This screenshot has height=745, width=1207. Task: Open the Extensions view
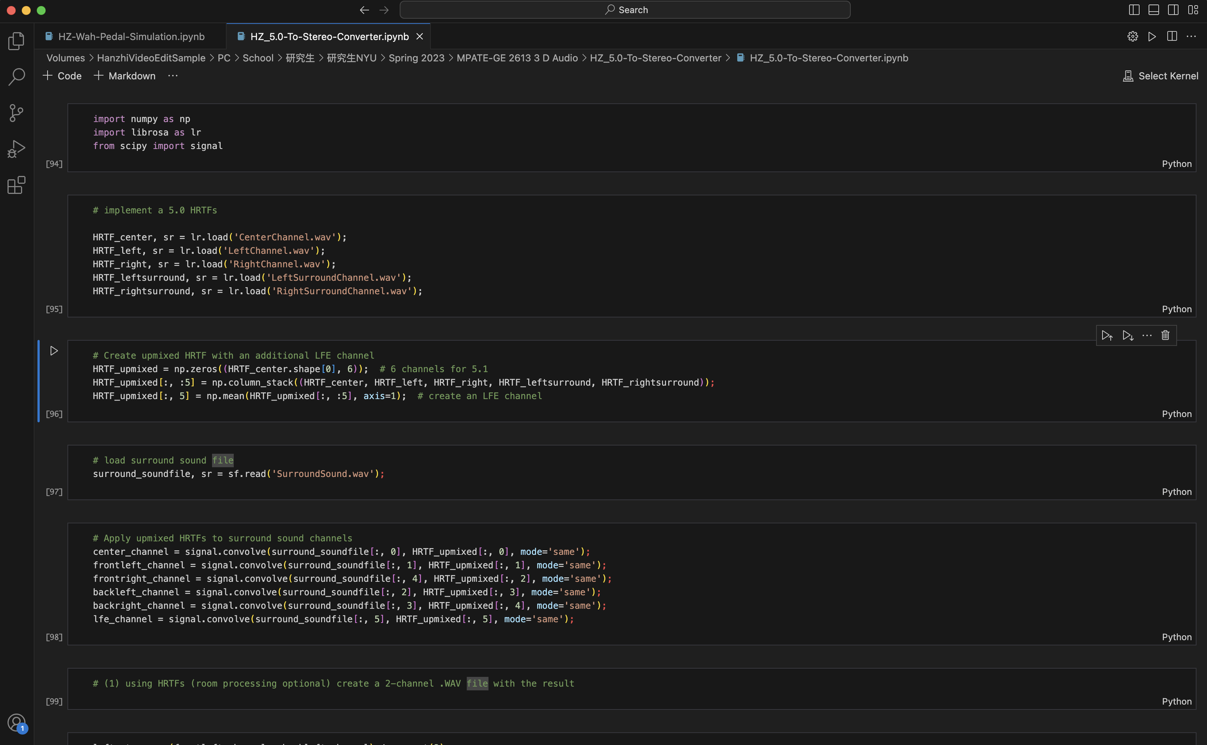pos(16,185)
